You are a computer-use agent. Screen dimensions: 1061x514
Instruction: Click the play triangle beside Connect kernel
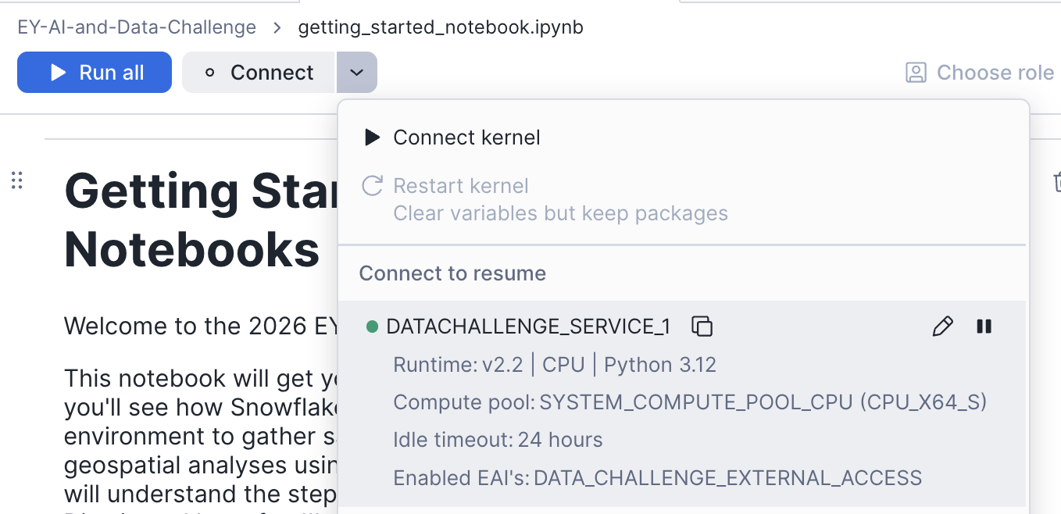click(x=373, y=137)
